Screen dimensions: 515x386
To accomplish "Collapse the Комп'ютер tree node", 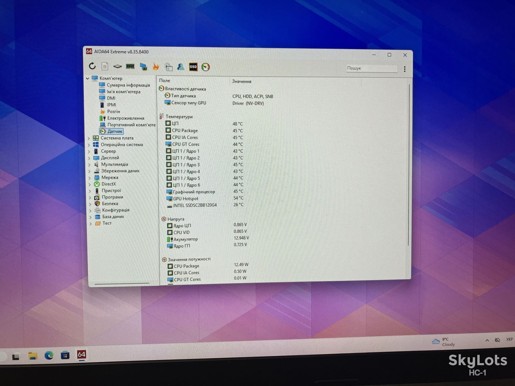I will coord(88,78).
